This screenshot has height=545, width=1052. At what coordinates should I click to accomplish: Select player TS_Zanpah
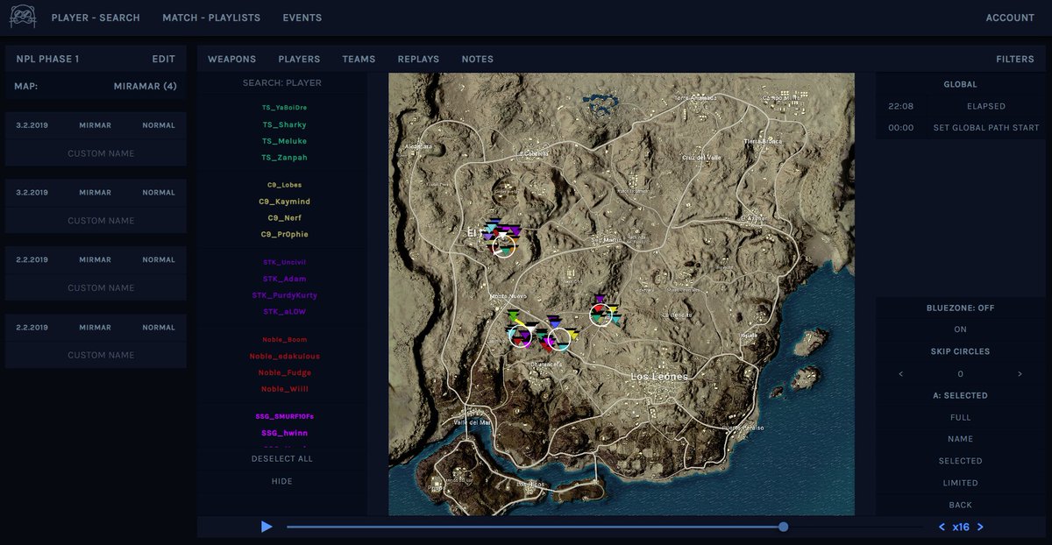[284, 158]
